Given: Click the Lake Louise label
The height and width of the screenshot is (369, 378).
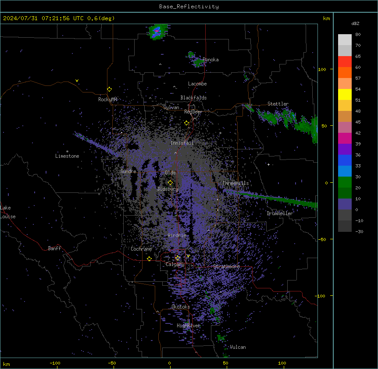Looking at the screenshot, I should click(x=8, y=212).
